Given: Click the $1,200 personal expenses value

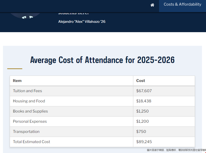Looking at the screenshot, I should coord(142,121).
